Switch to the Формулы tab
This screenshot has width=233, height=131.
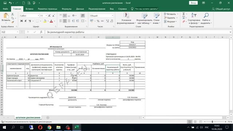tap(67, 9)
